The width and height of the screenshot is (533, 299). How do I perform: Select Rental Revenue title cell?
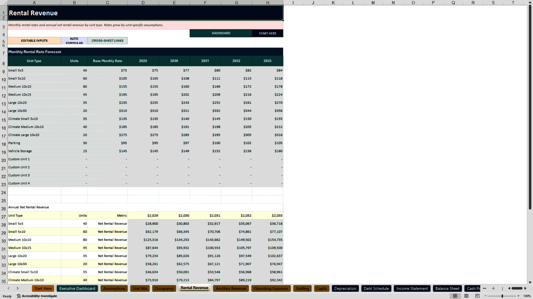pos(145,13)
